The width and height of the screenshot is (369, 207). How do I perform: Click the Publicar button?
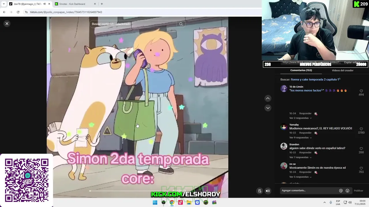pos(358,191)
